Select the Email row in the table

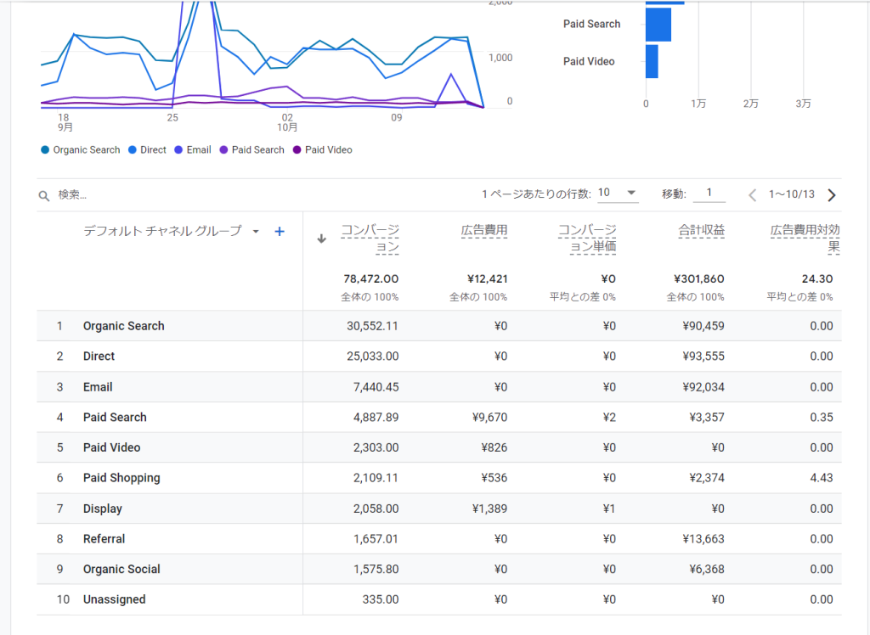[x=439, y=387]
